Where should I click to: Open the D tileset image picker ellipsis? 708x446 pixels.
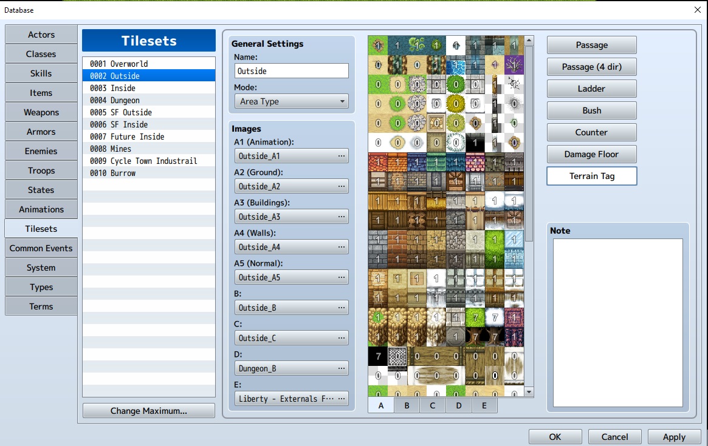coord(342,368)
